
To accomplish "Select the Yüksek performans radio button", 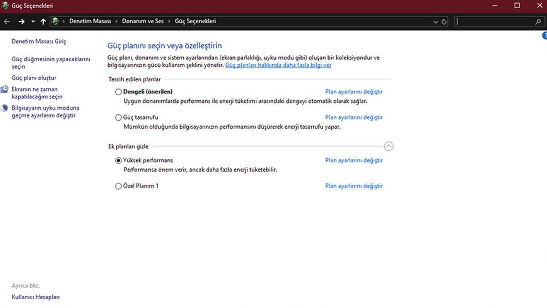I will [x=119, y=161].
